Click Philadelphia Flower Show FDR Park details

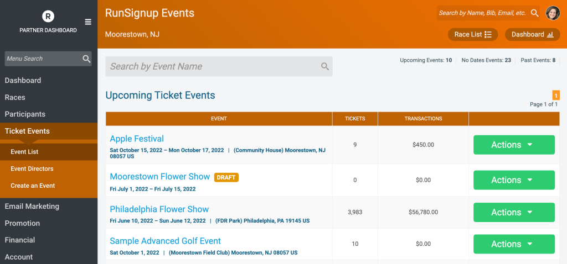tap(210, 221)
